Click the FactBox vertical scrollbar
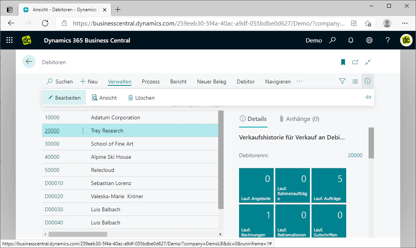Screen dimensions: 416x248 (x=371, y=143)
